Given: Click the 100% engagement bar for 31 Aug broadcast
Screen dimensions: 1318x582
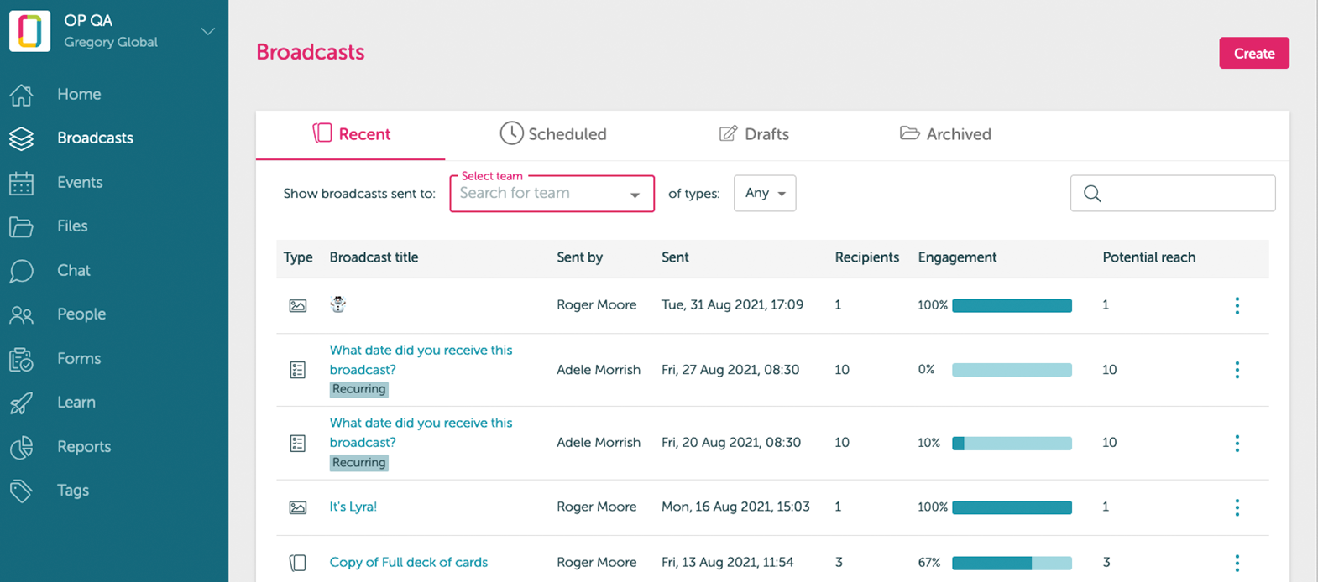Looking at the screenshot, I should point(1012,305).
